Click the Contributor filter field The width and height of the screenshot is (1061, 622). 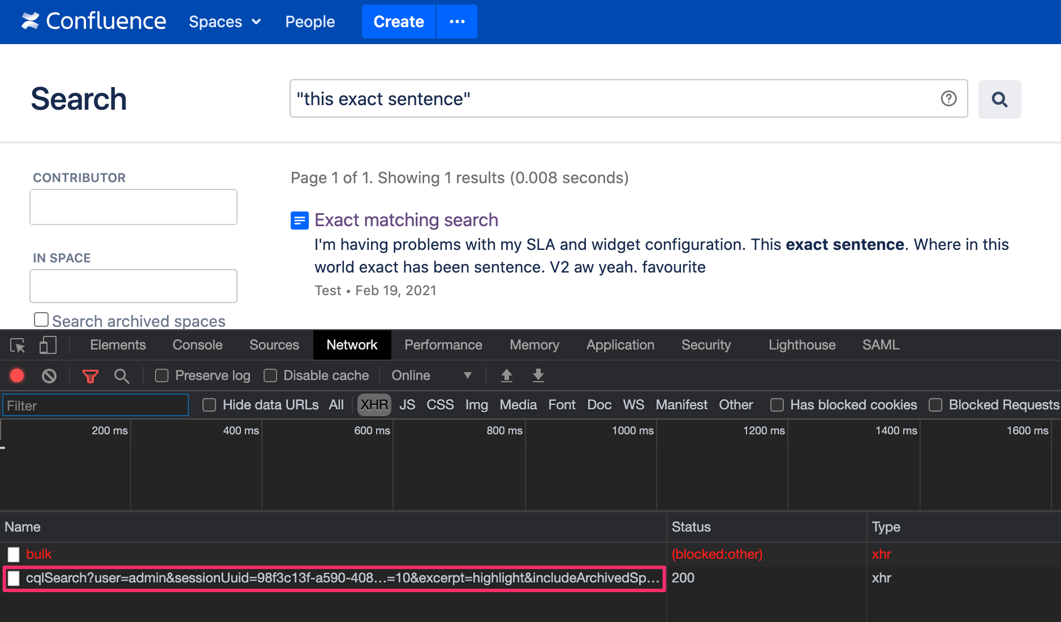coord(133,207)
